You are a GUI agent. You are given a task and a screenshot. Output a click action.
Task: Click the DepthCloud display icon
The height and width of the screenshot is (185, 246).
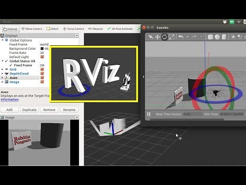coord(7,73)
